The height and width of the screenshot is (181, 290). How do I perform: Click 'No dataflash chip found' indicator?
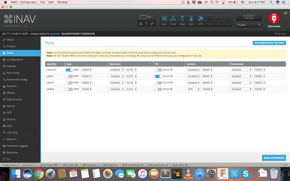pos(249,17)
